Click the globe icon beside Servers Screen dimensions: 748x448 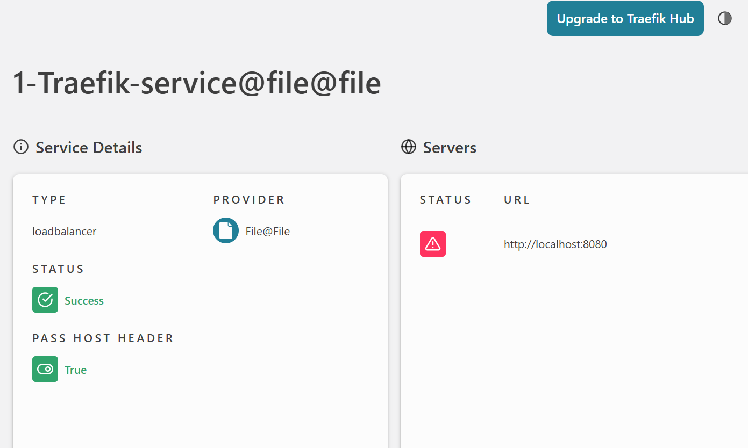(x=409, y=147)
